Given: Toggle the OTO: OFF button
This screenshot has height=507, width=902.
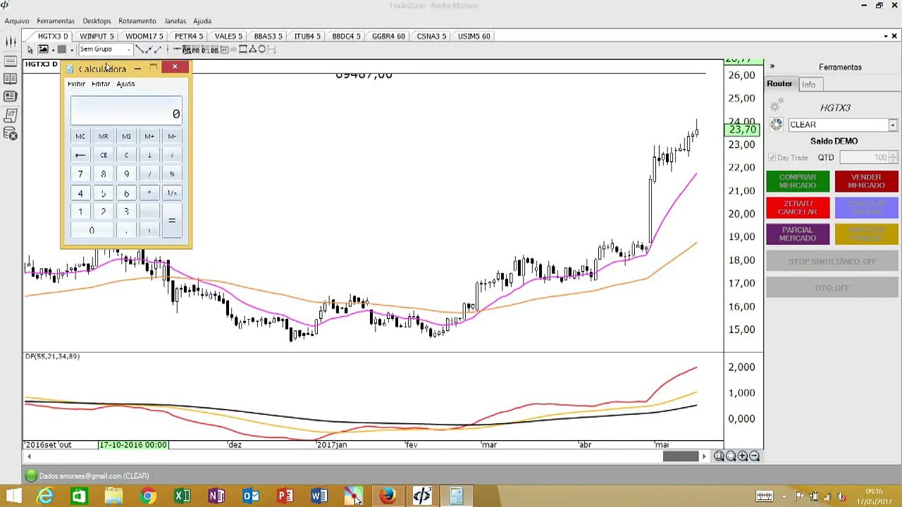Looking at the screenshot, I should pos(832,288).
